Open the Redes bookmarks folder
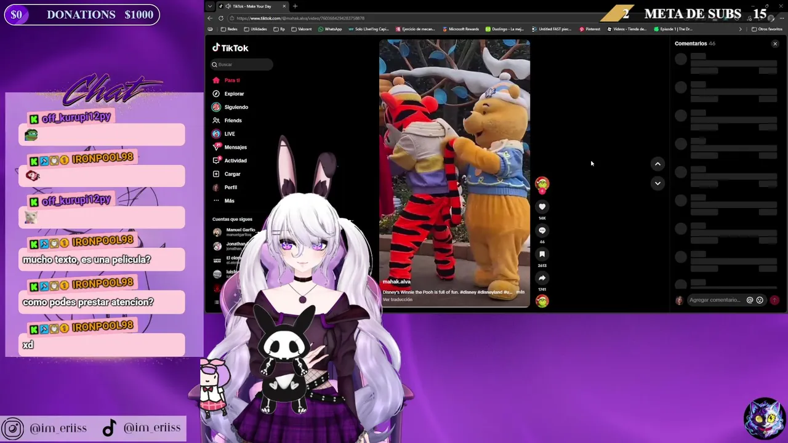788x443 pixels. 229,29
